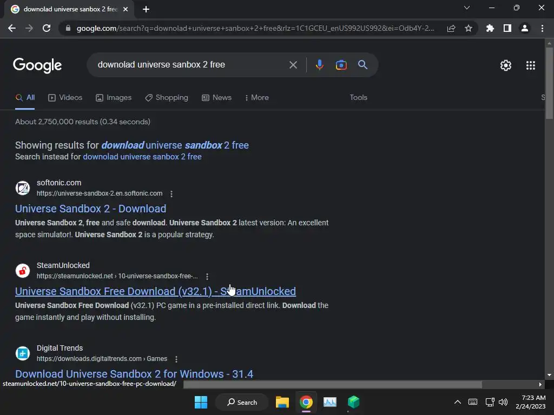The height and width of the screenshot is (415, 554).
Task: Click the horizontal scrollbar right arrow
Action: coord(540,384)
